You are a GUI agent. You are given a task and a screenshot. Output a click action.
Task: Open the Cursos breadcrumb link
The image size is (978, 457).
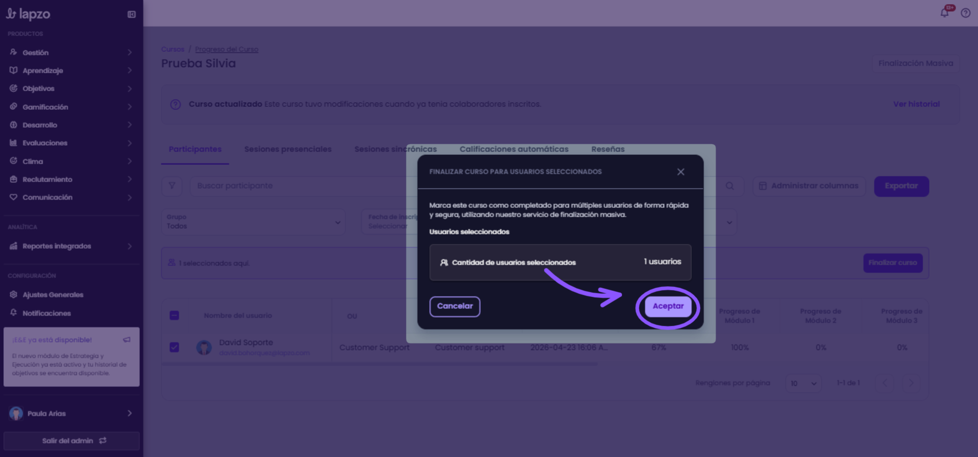click(172, 49)
